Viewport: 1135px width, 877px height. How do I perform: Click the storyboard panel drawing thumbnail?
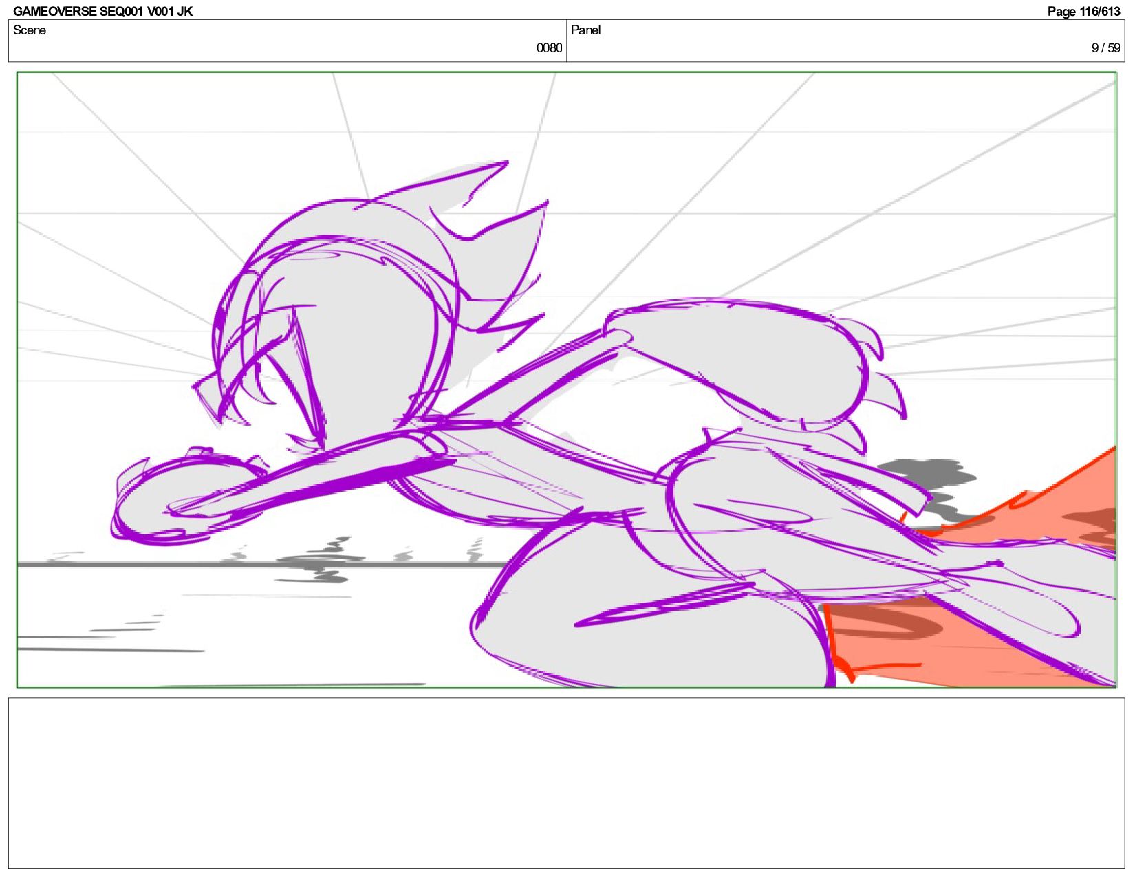567,380
